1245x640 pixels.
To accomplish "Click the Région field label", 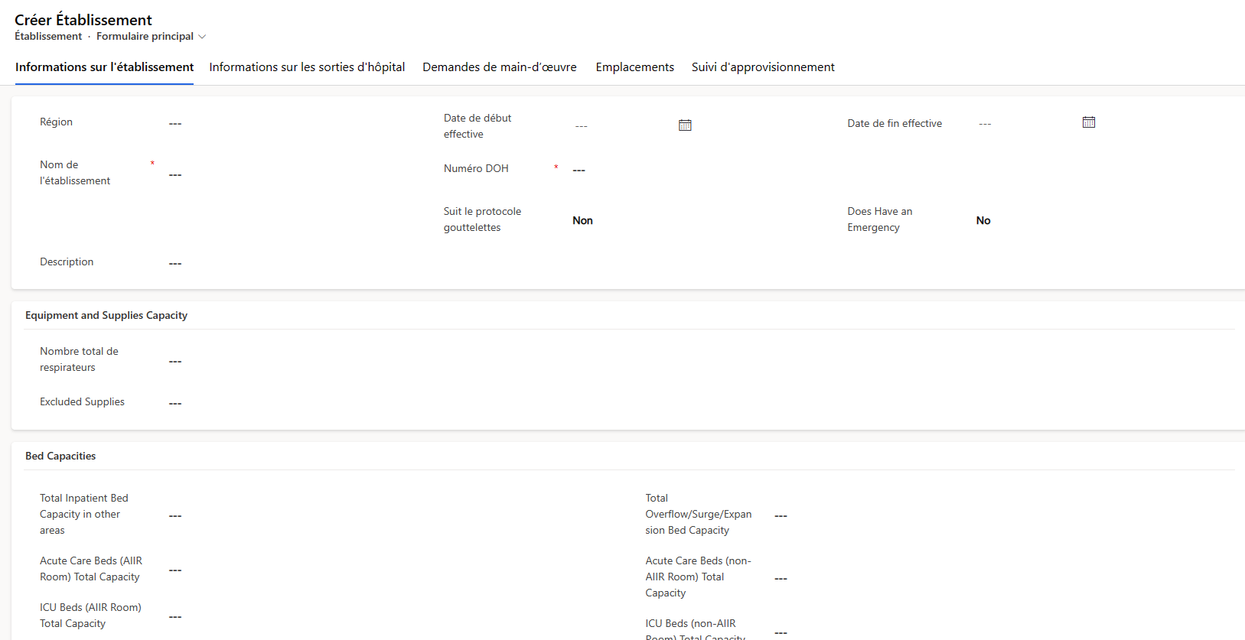I will point(57,122).
